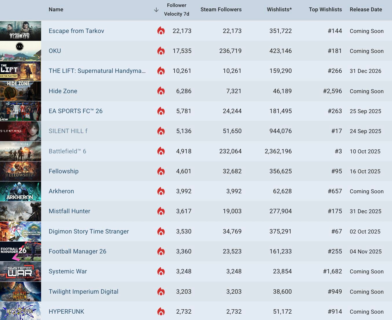Click the Football Manager 26 thumbnail

[21, 251]
